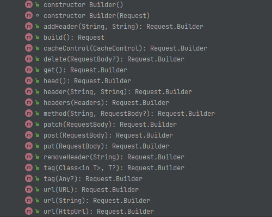272x217 pixels.
Task: Select post(RequestBody) method
Action: click(108, 135)
